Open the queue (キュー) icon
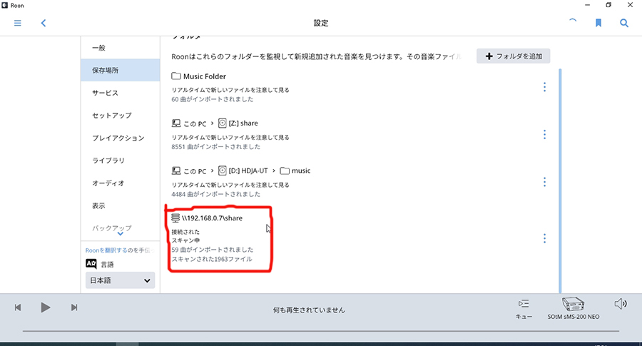Screen dimensions: 642x346 pos(524,307)
